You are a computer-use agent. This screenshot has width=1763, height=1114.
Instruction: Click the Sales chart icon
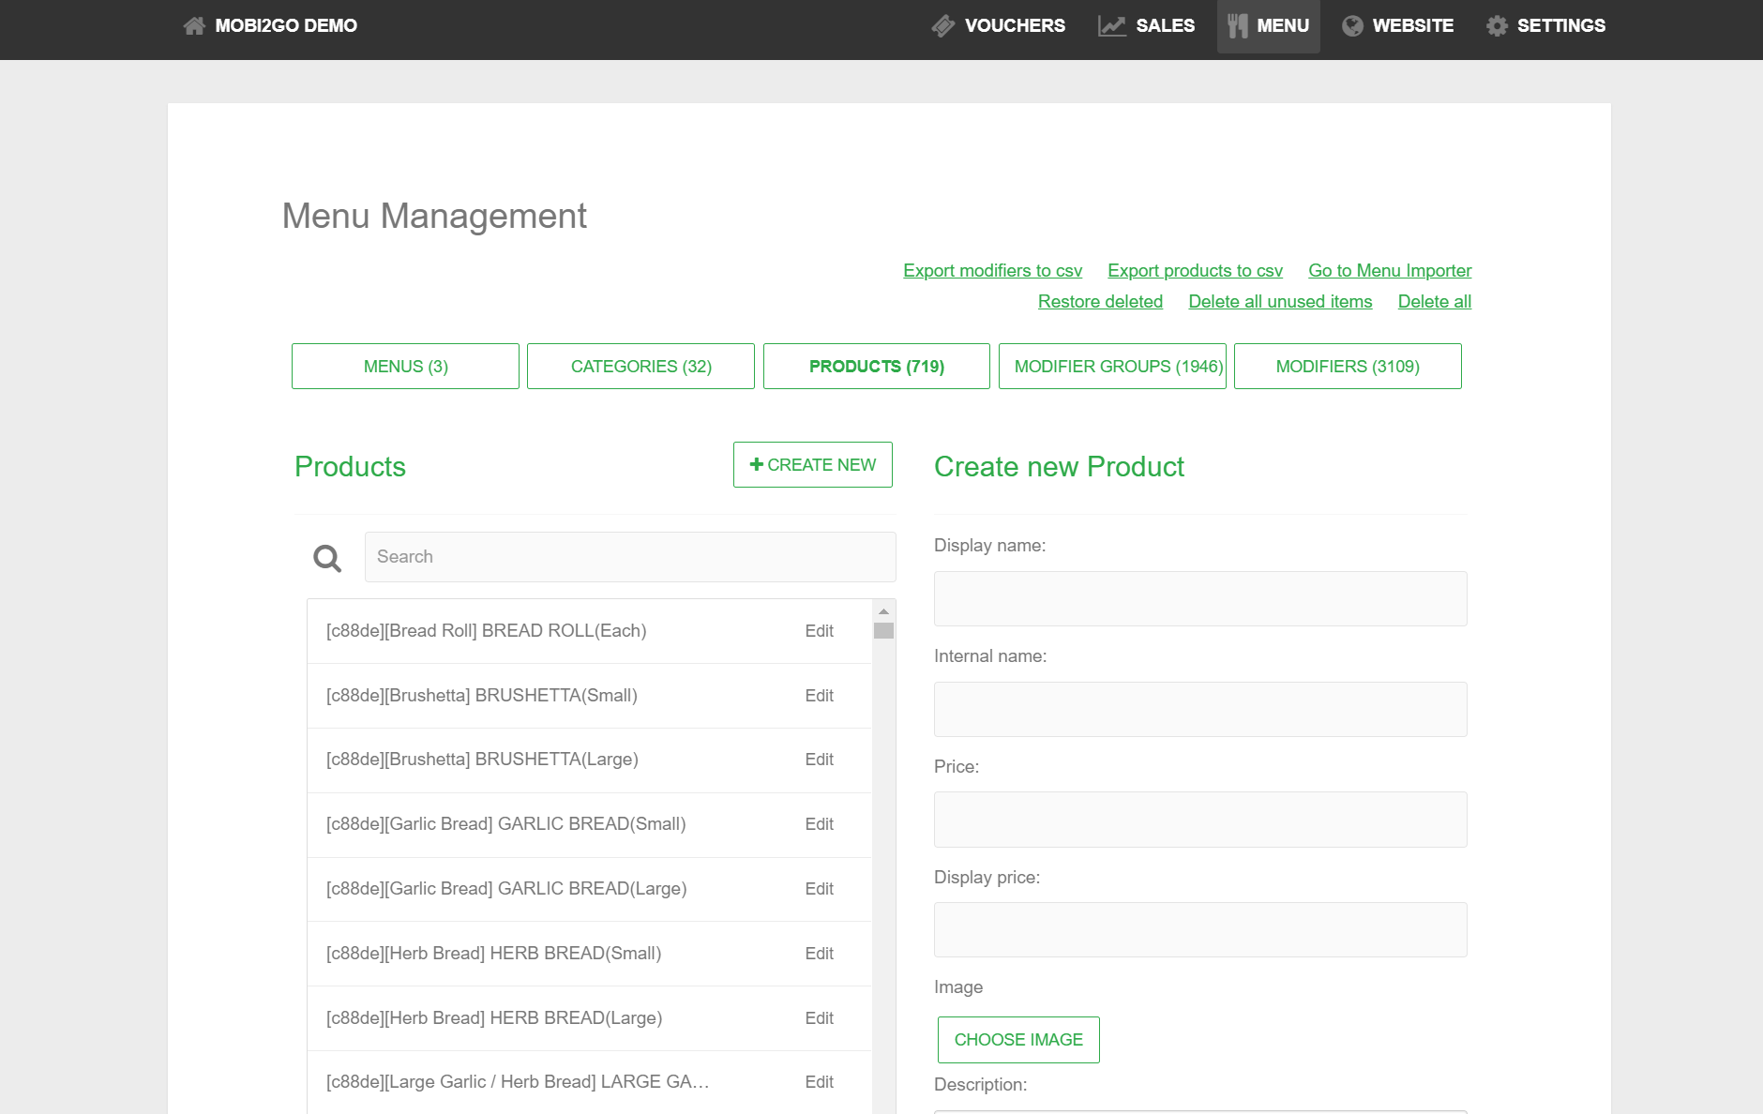1111,25
